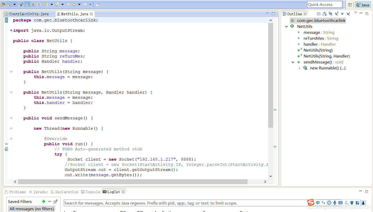
Task: Select the Java perspective button
Action: click(363, 5)
